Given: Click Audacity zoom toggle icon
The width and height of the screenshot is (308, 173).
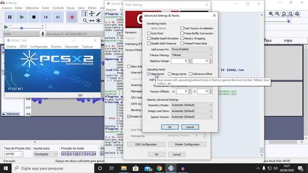Looking at the screenshot, I should coord(297,14).
